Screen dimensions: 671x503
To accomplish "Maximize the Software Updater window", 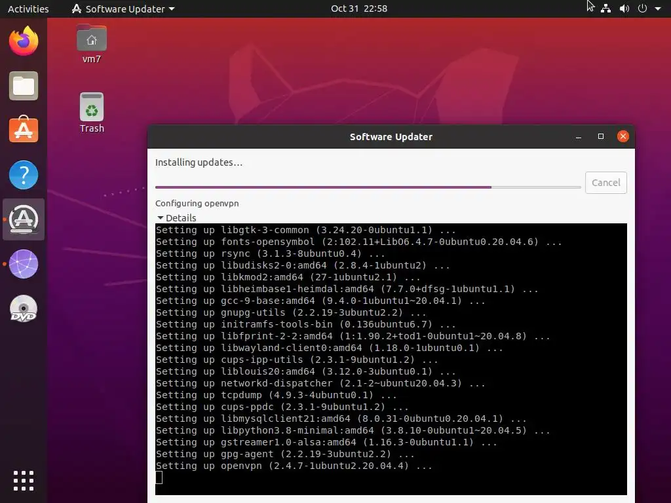I will coord(601,136).
